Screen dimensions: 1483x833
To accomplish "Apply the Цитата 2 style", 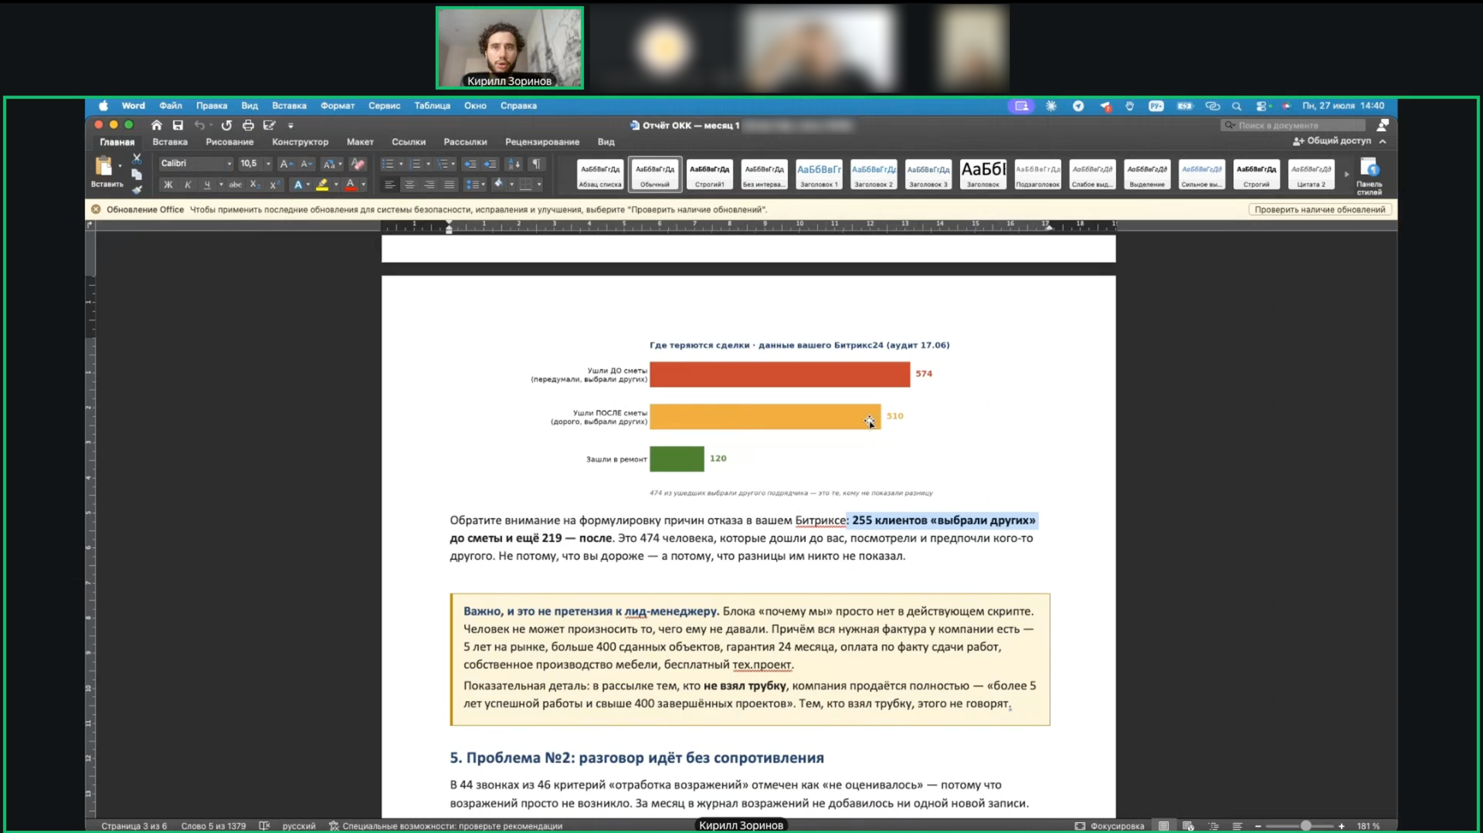I will [1311, 174].
